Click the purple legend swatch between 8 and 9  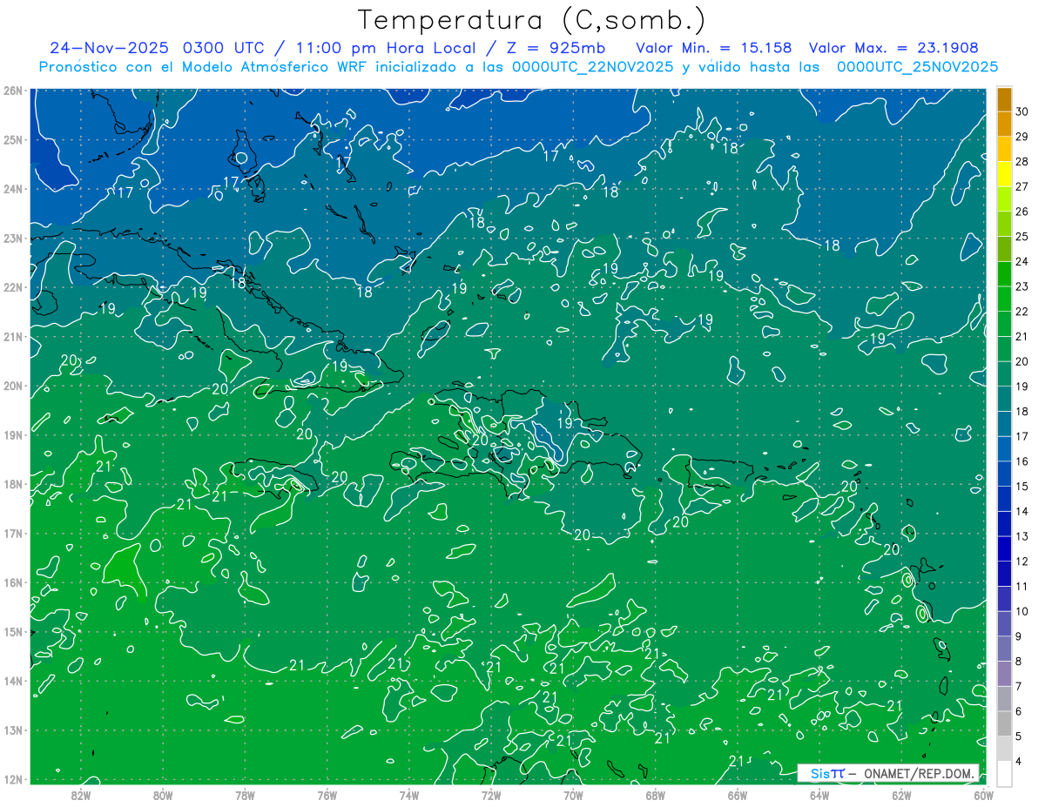point(1004,649)
